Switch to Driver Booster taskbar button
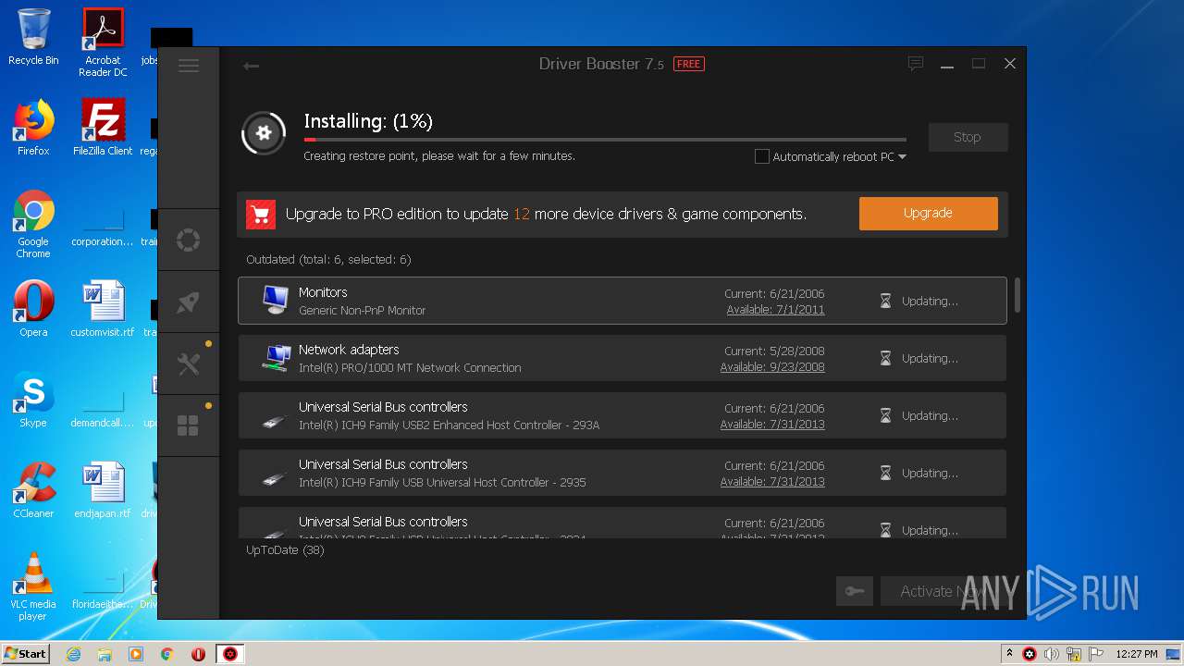 coord(230,654)
